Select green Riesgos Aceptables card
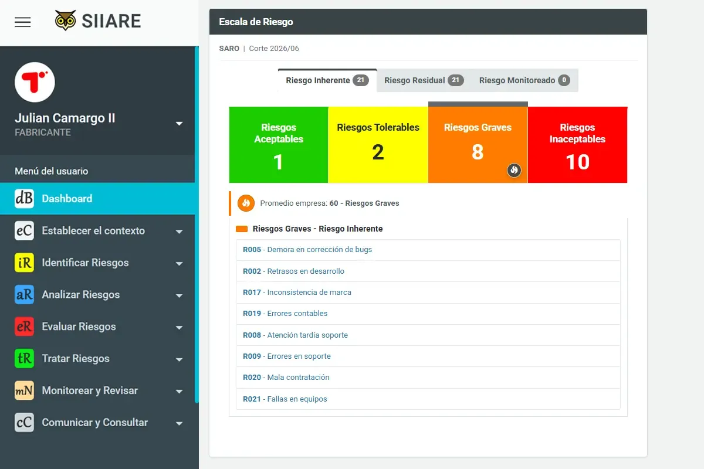The image size is (704, 469). (279, 145)
